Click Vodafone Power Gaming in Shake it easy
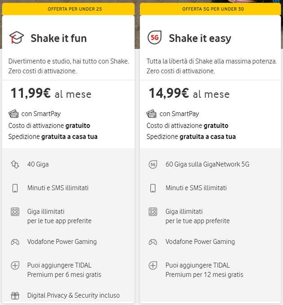 [200, 242]
